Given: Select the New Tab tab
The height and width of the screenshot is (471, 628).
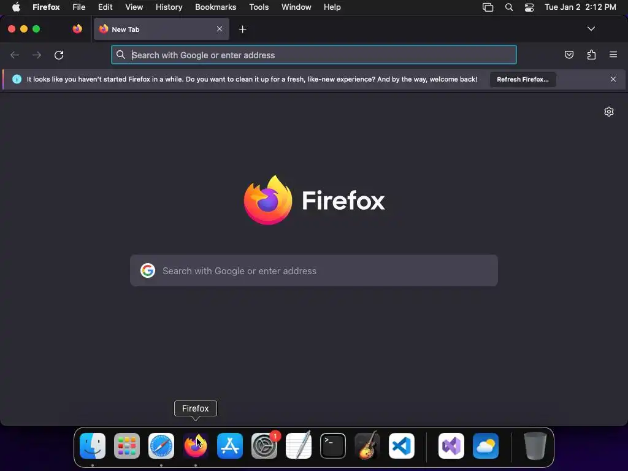Looking at the screenshot, I should point(161,29).
